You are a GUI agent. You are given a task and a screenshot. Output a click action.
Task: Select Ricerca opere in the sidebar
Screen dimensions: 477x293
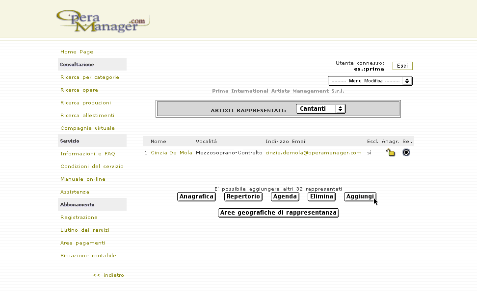(x=79, y=90)
